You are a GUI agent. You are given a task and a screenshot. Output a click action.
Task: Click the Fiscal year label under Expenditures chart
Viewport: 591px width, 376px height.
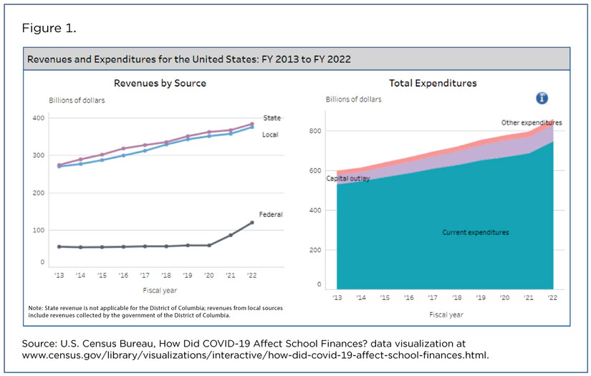pos(446,314)
